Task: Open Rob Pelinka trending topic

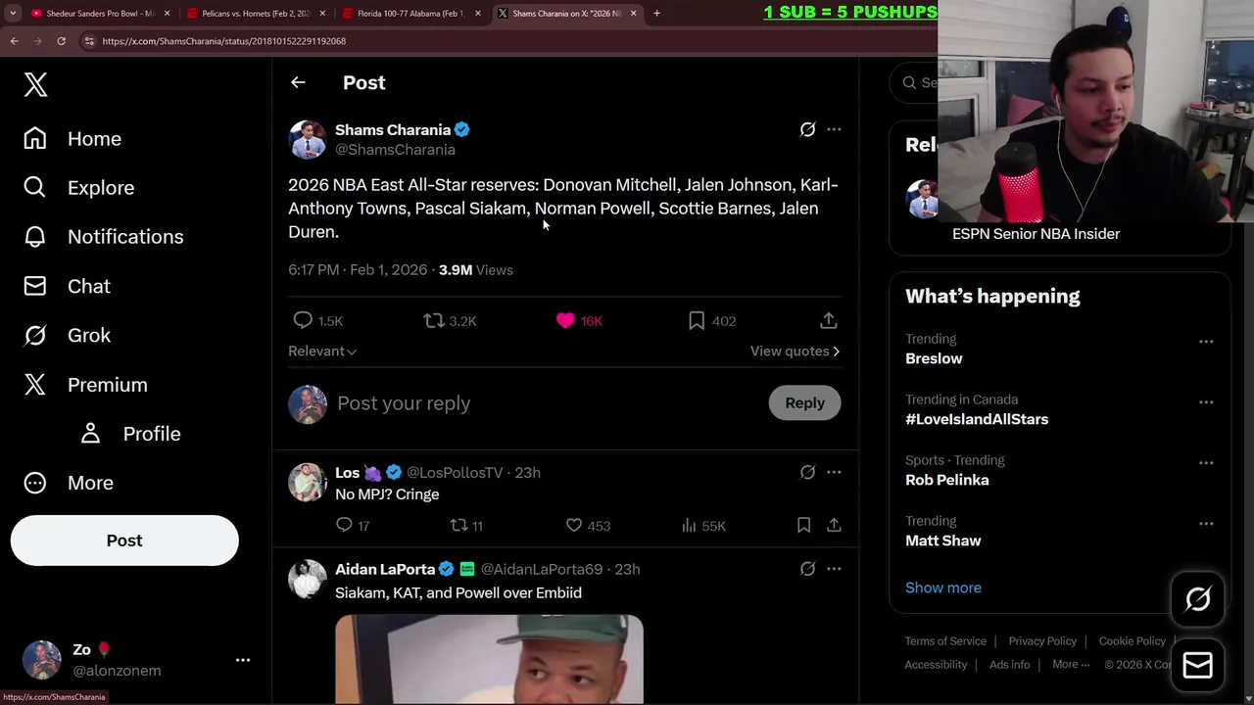Action: click(x=947, y=480)
